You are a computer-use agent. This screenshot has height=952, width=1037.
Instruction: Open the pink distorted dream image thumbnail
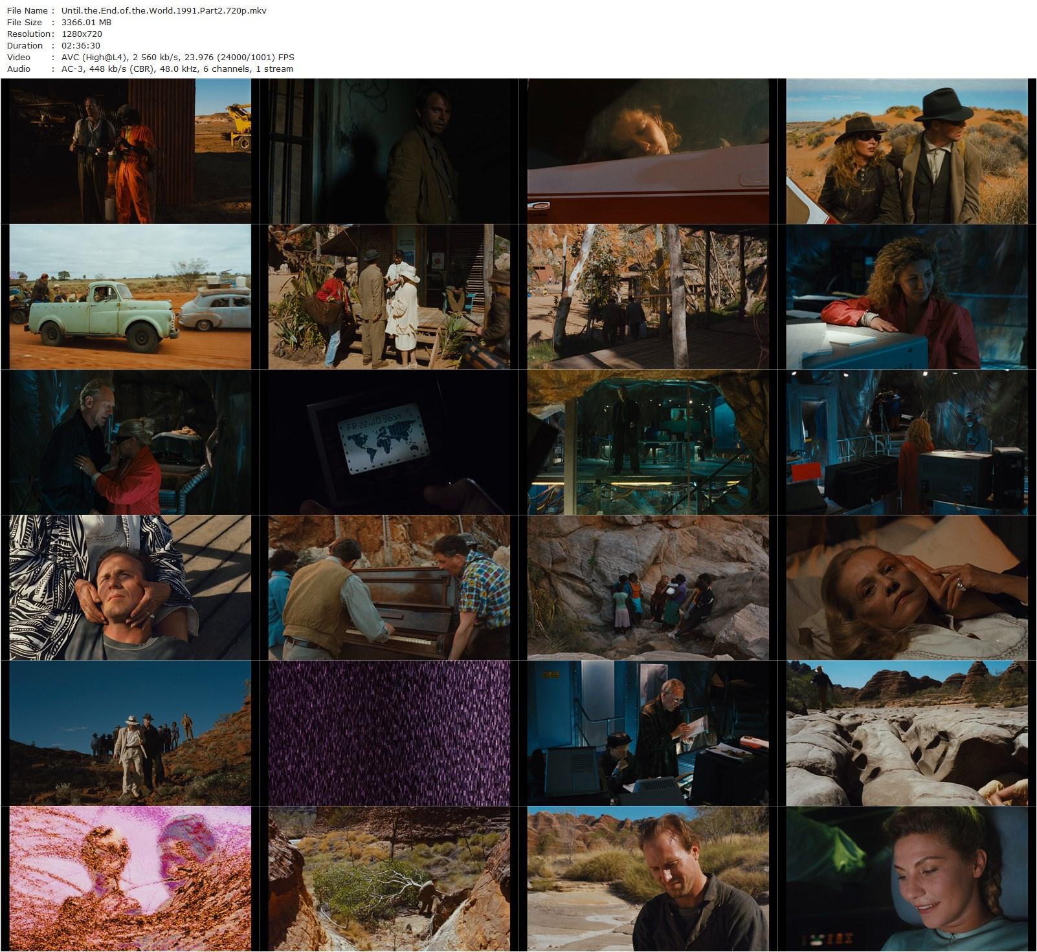(x=130, y=879)
